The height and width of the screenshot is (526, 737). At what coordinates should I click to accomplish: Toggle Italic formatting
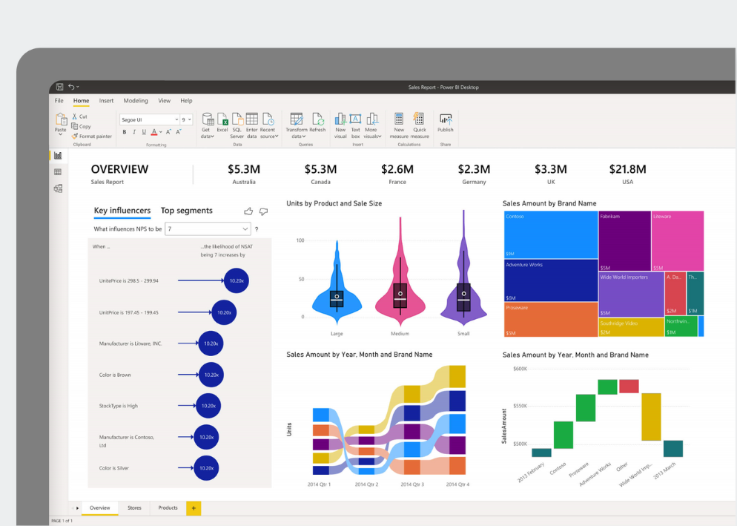click(134, 132)
